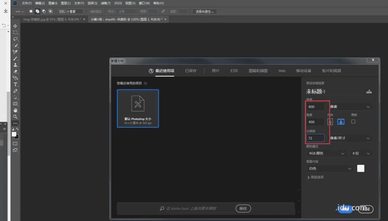Image resolution: width=388 pixels, height=221 pixels.
Task: Click background color swatch in new document dialog
Action: tap(360, 168)
